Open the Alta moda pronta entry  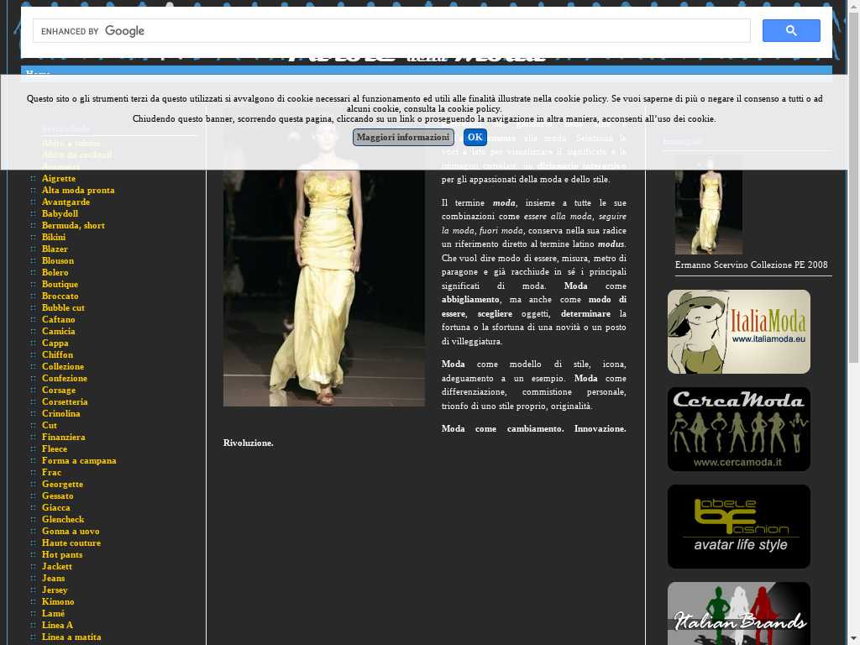[x=78, y=191]
